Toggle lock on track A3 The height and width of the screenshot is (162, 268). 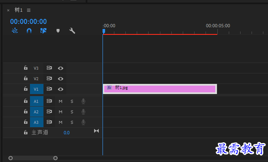[26, 122]
